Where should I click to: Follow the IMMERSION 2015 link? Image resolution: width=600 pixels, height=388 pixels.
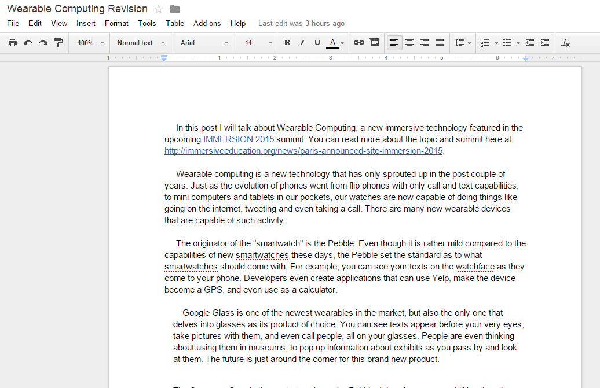(239, 139)
